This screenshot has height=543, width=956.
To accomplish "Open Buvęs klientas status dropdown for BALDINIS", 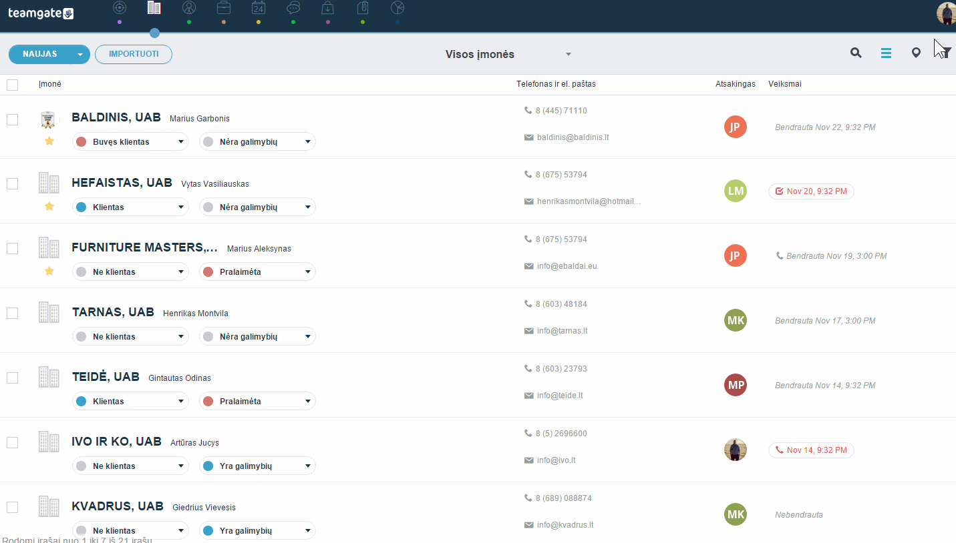I will pyautogui.click(x=130, y=142).
